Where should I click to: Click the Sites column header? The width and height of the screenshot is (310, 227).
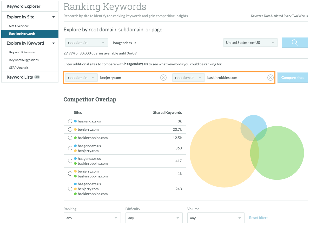point(78,113)
